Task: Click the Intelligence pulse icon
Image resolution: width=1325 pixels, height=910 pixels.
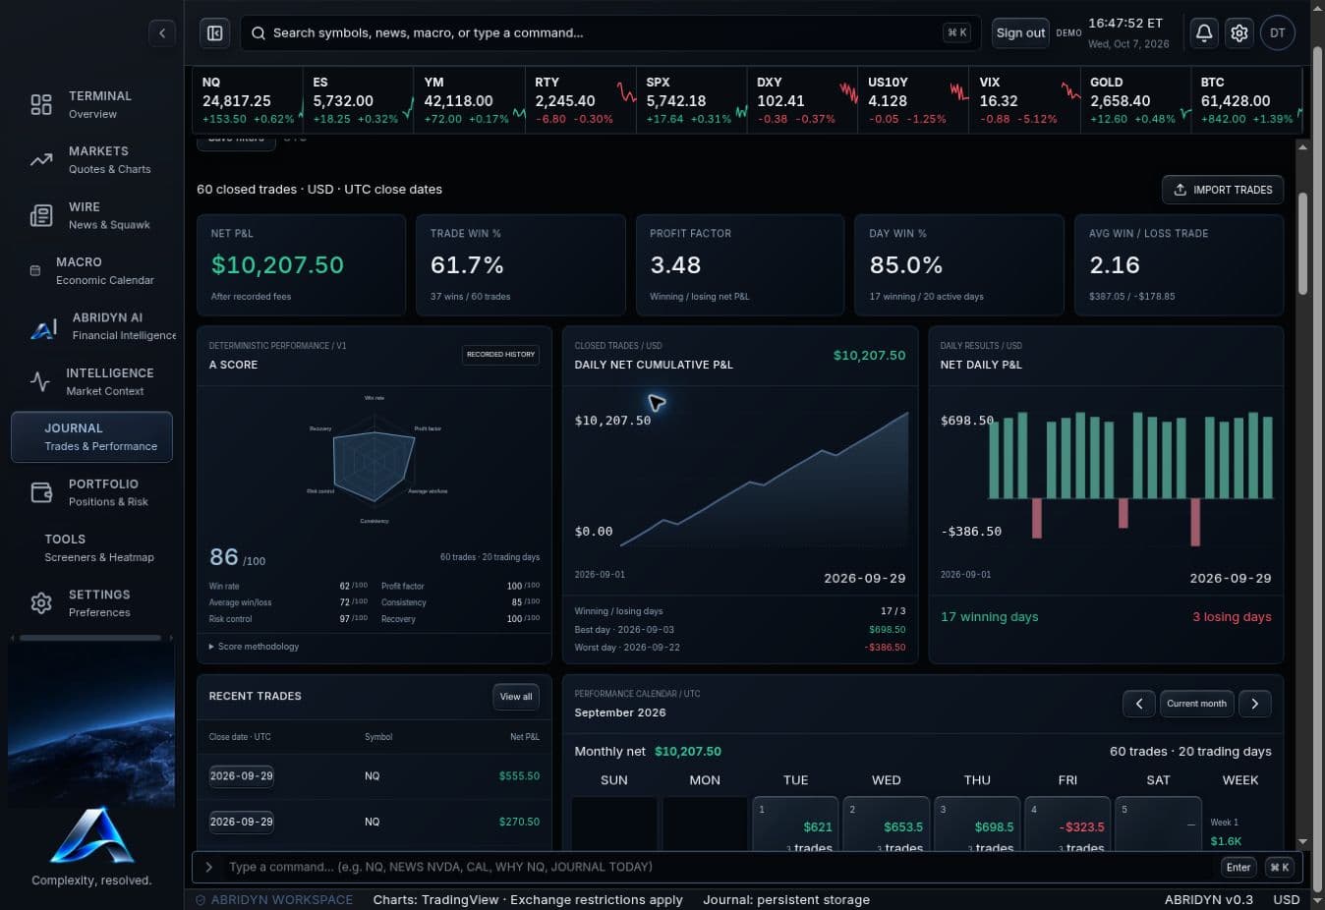Action: point(40,381)
